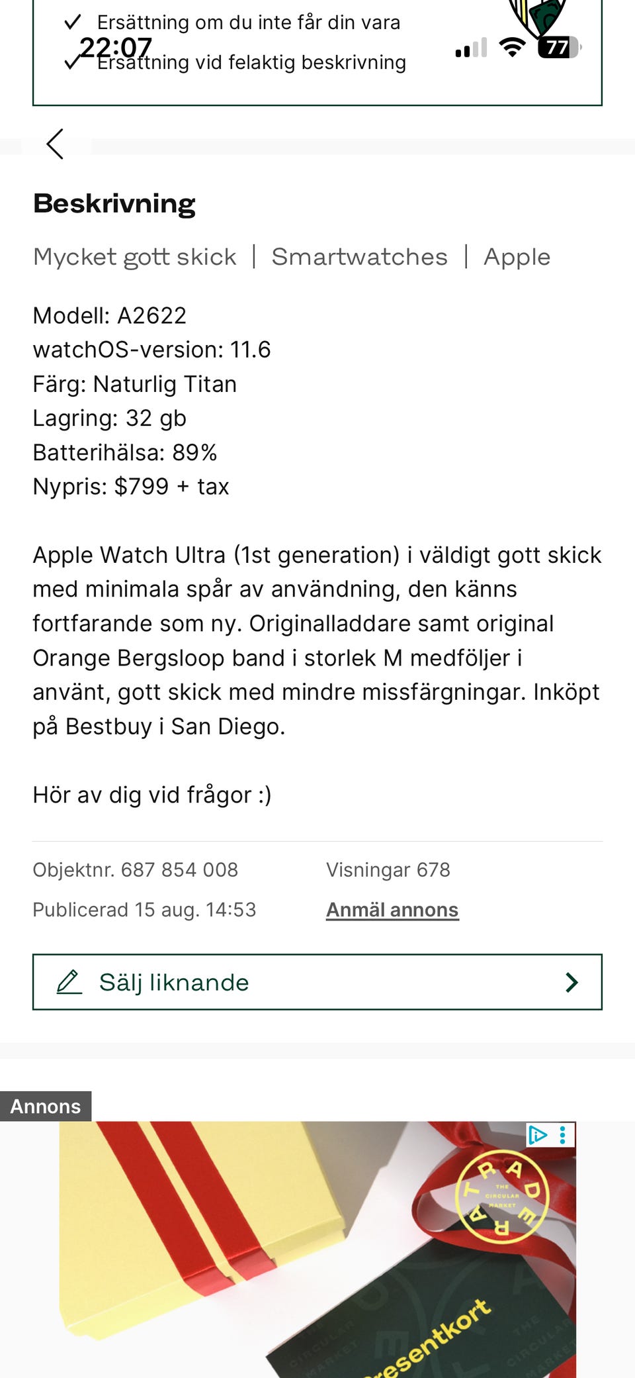Open the Apple brand link
The image size is (635, 1378).
[517, 257]
